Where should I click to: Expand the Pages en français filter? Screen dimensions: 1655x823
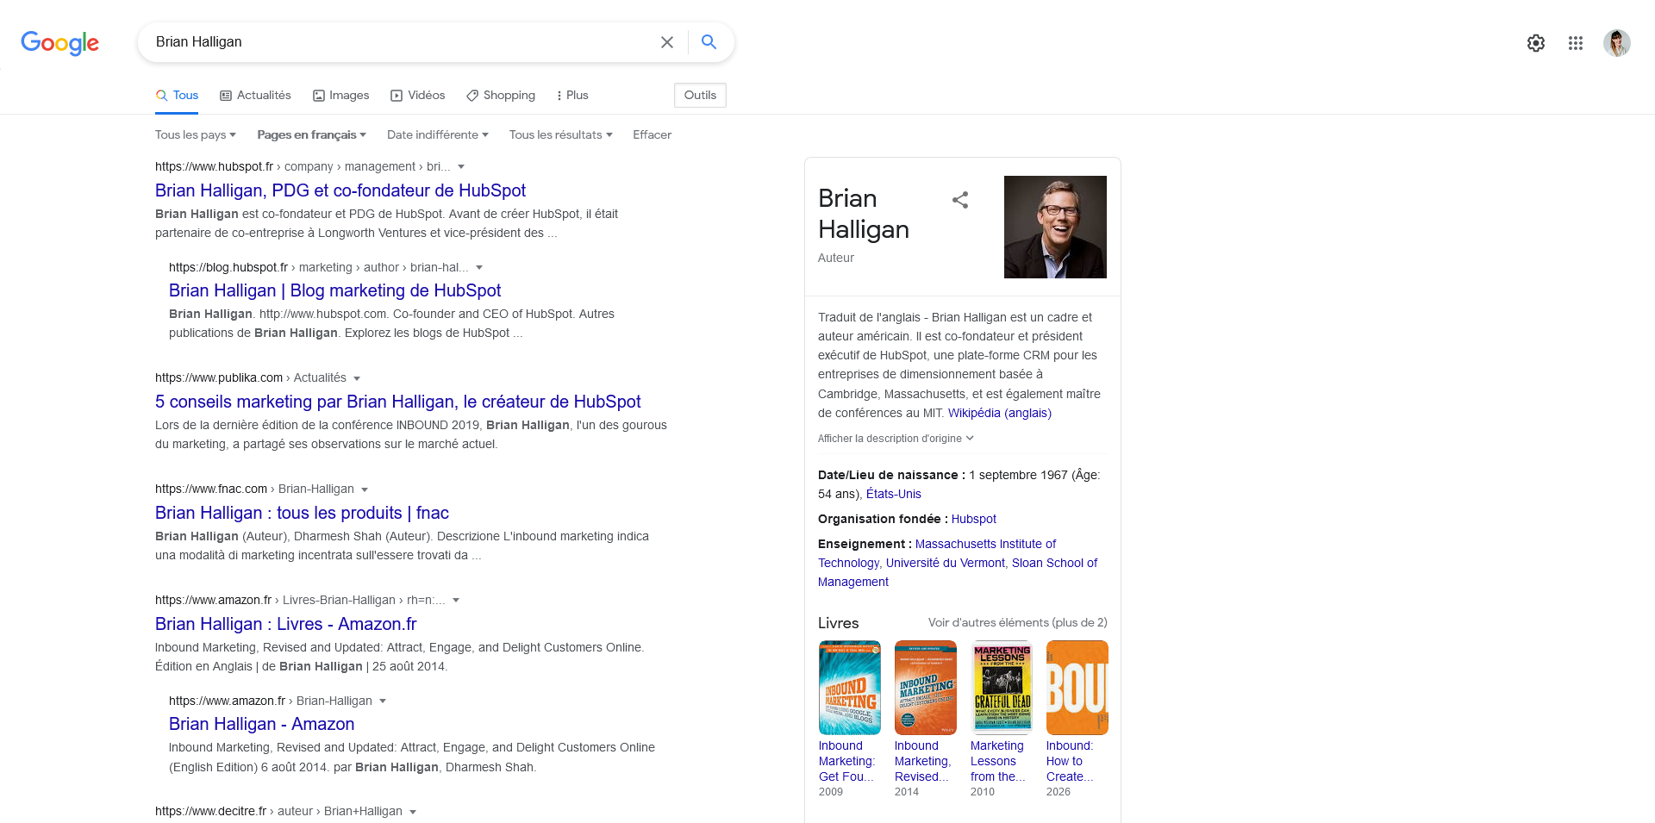pos(311,135)
